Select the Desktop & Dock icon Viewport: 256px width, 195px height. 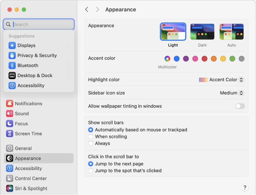(x=12, y=76)
